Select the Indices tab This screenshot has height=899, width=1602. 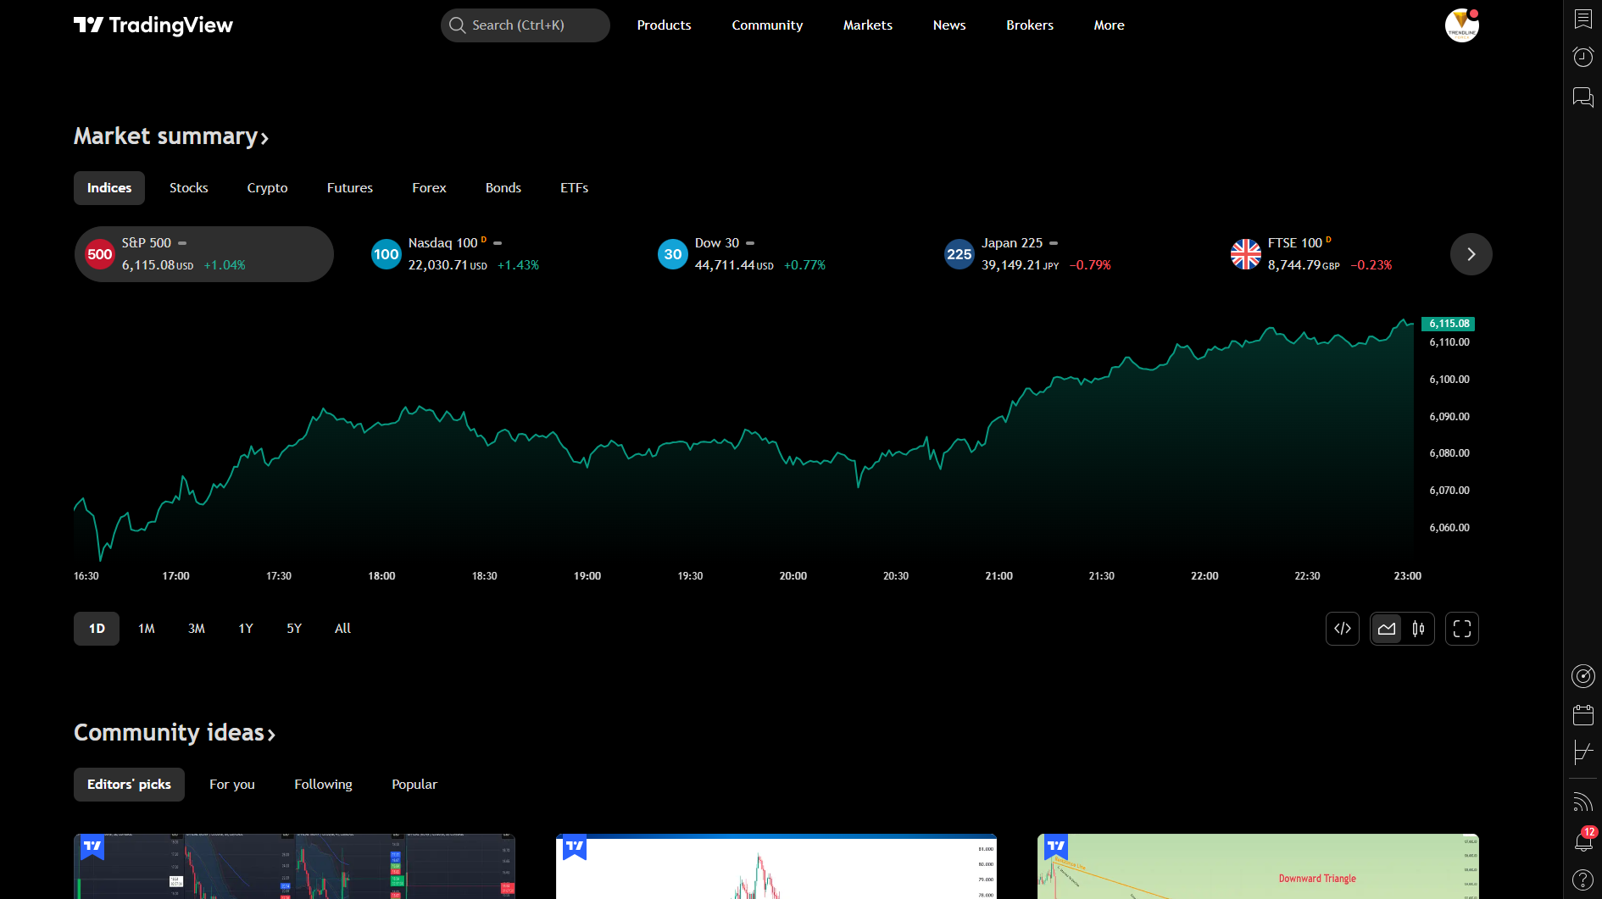109,188
